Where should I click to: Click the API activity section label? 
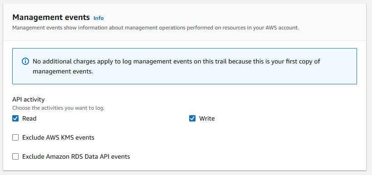[29, 99]
